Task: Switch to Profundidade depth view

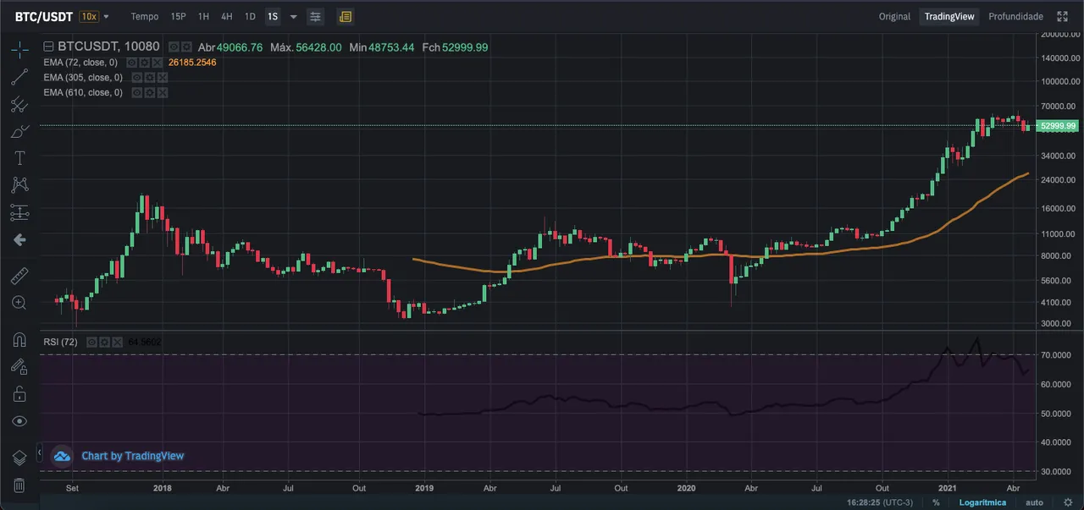Action: 1016,16
